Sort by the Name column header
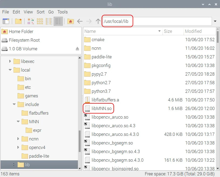Image resolution: width=220 pixels, height=177 pixels. point(123,31)
